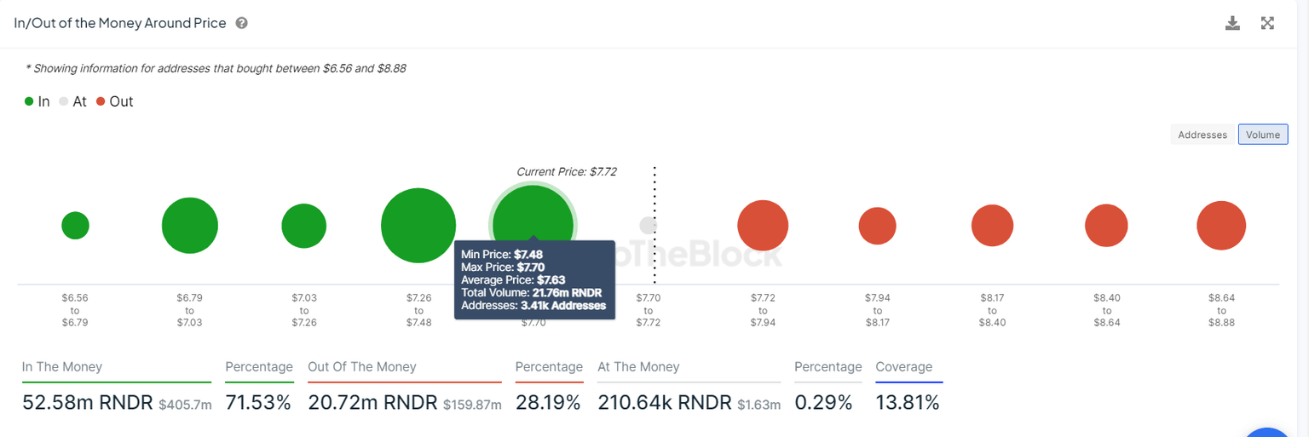The height and width of the screenshot is (437, 1309).
Task: Click the $7.72 to $7.94 red bubble
Action: pos(763,226)
